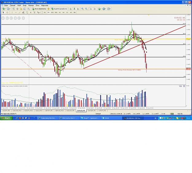The image size is (192, 173).
Task: Select the Text Label tool
Action: (x=34, y=12)
